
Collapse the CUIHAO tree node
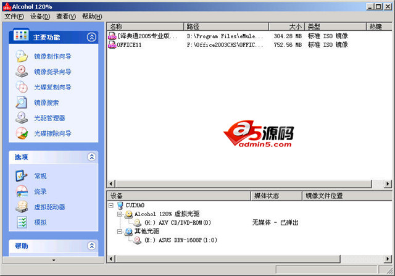click(111, 206)
